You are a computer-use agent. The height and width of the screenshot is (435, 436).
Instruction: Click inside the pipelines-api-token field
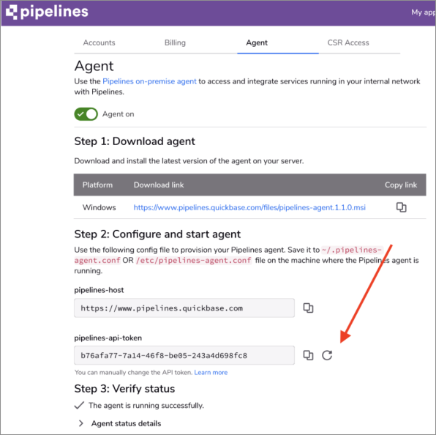click(184, 355)
